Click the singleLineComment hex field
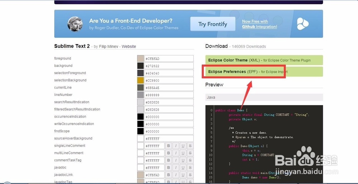 click(x=155, y=146)
